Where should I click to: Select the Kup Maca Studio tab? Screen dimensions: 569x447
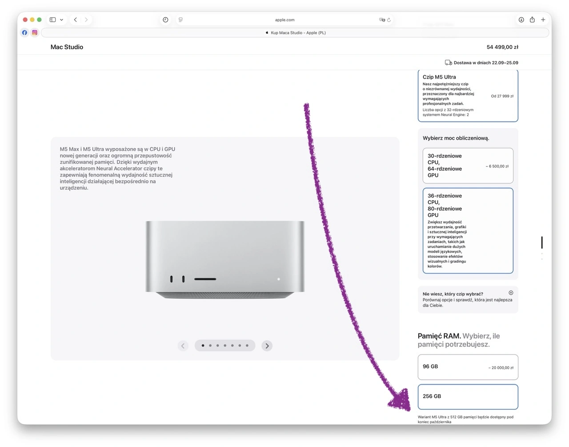(295, 32)
